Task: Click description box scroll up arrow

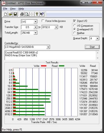Action: [x=98, y=53]
